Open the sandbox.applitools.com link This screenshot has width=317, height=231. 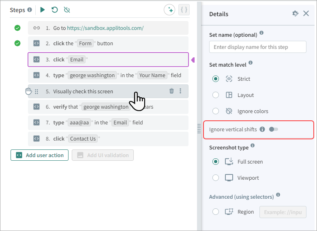(x=105, y=28)
